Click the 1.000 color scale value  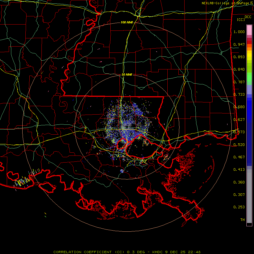(x=239, y=32)
